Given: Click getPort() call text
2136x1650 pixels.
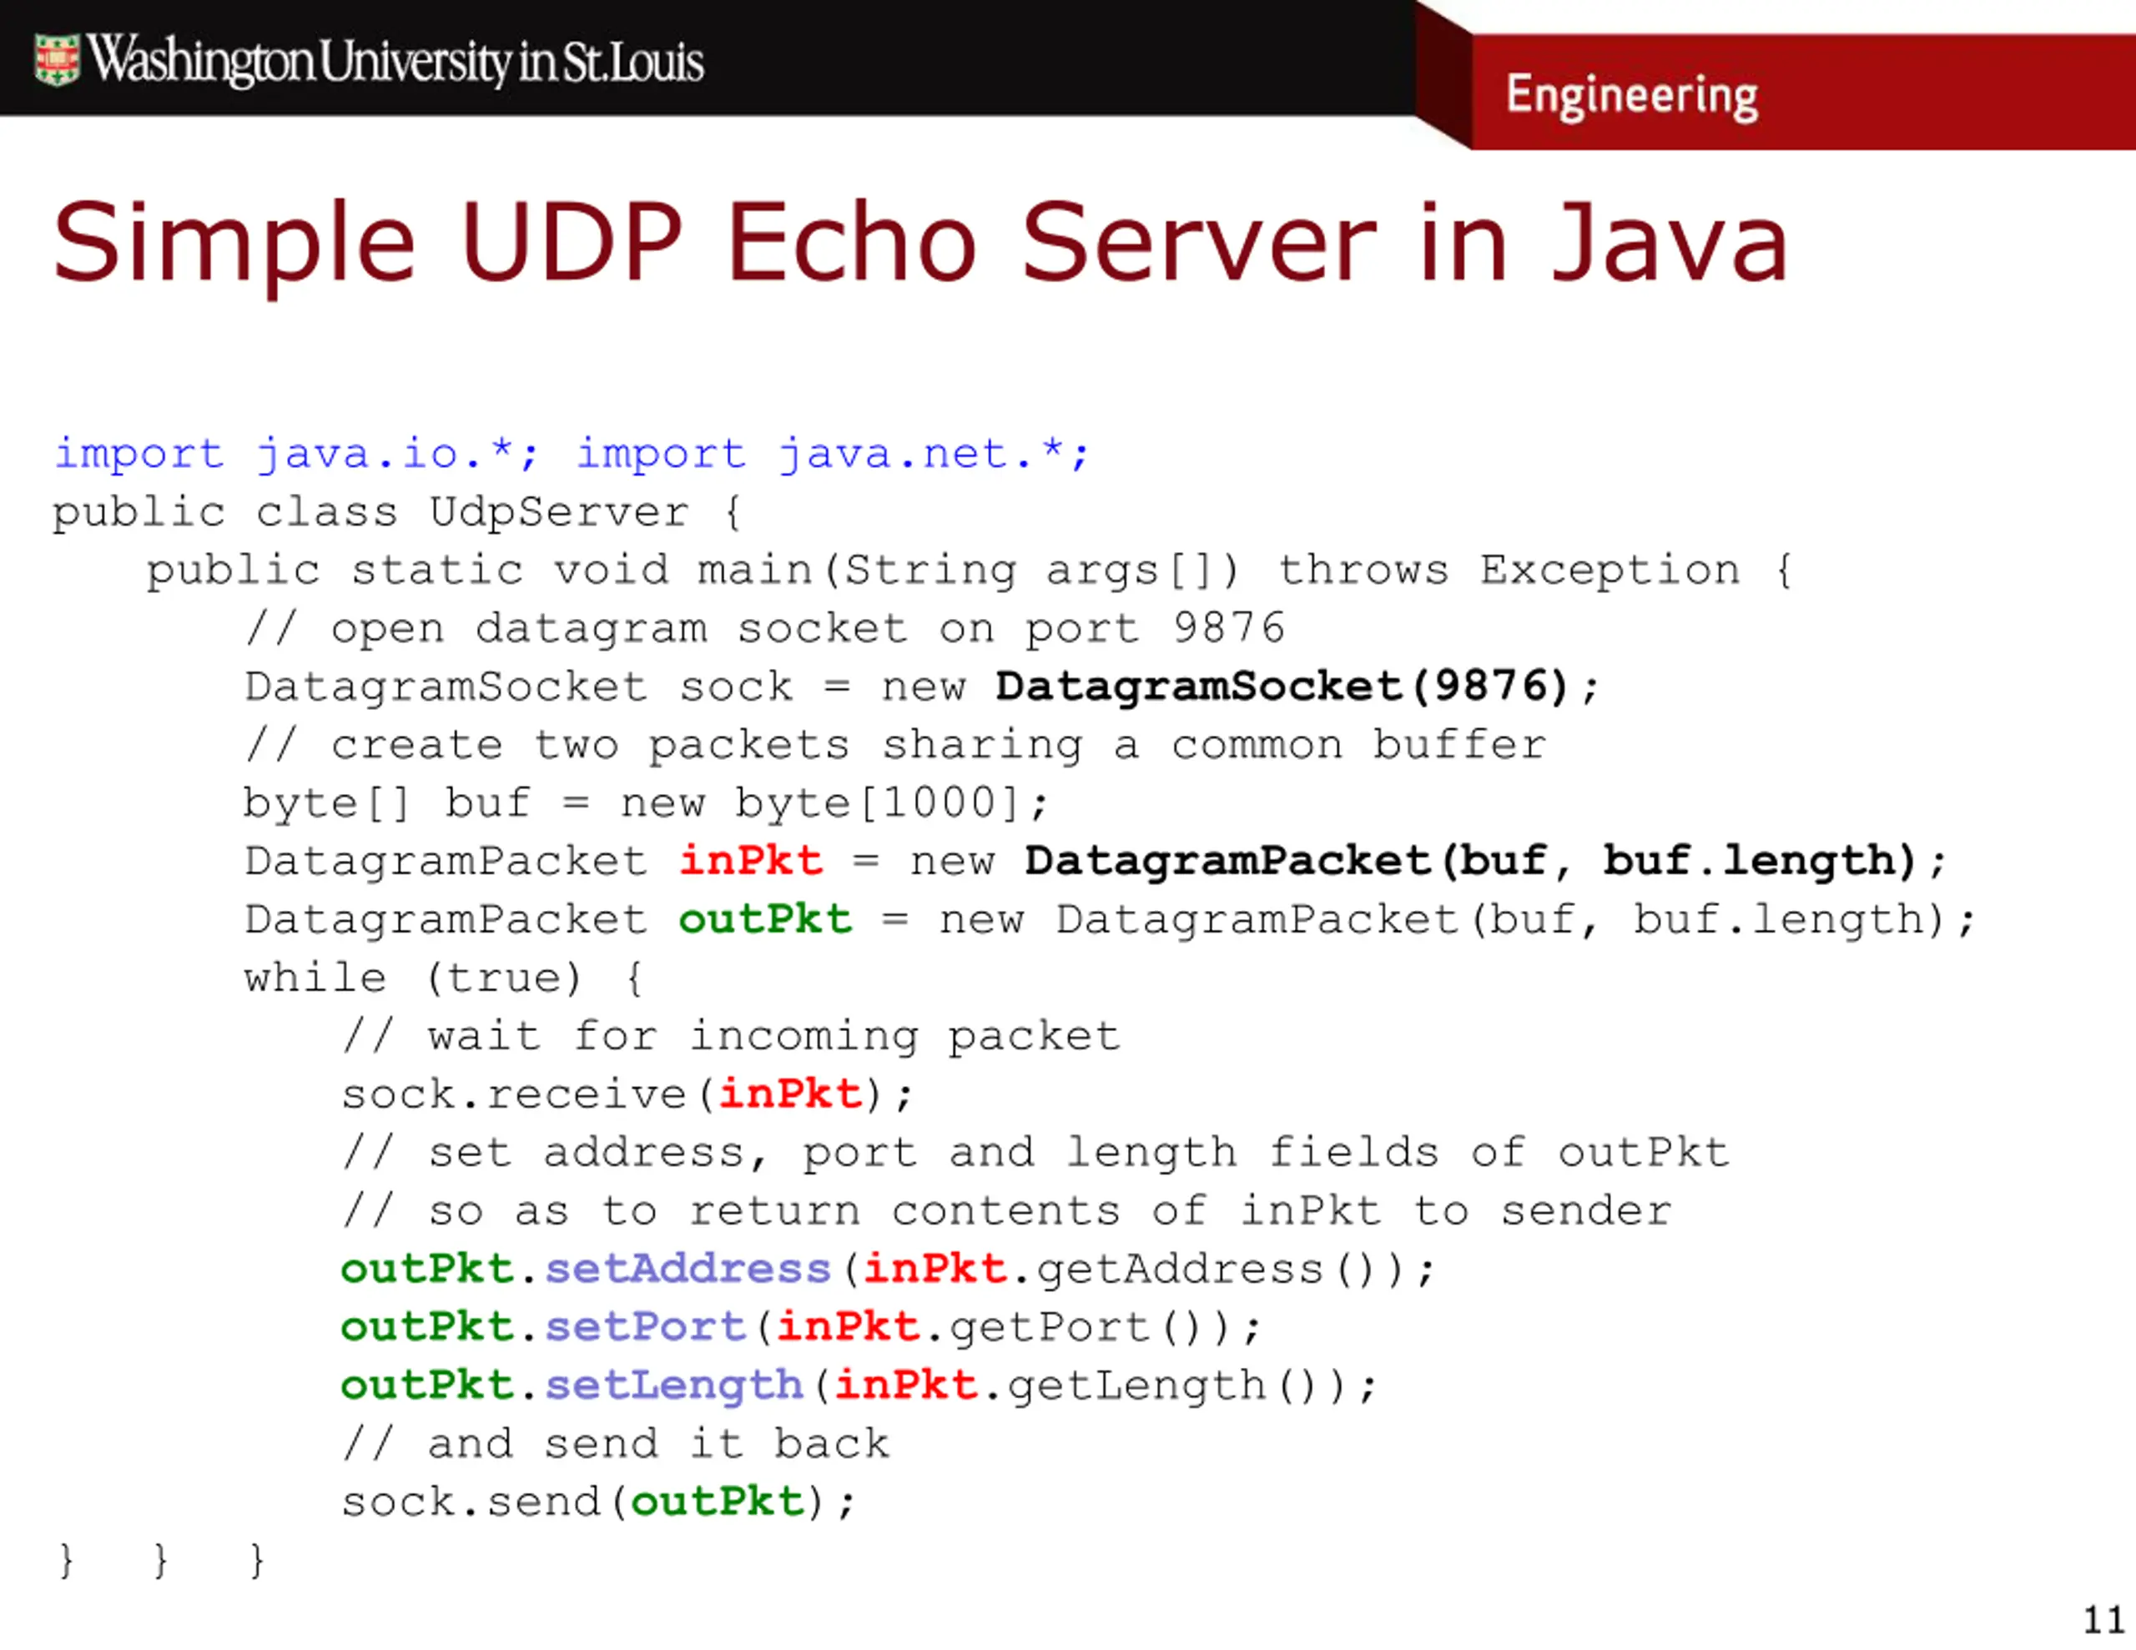Looking at the screenshot, I should click(x=1091, y=1327).
